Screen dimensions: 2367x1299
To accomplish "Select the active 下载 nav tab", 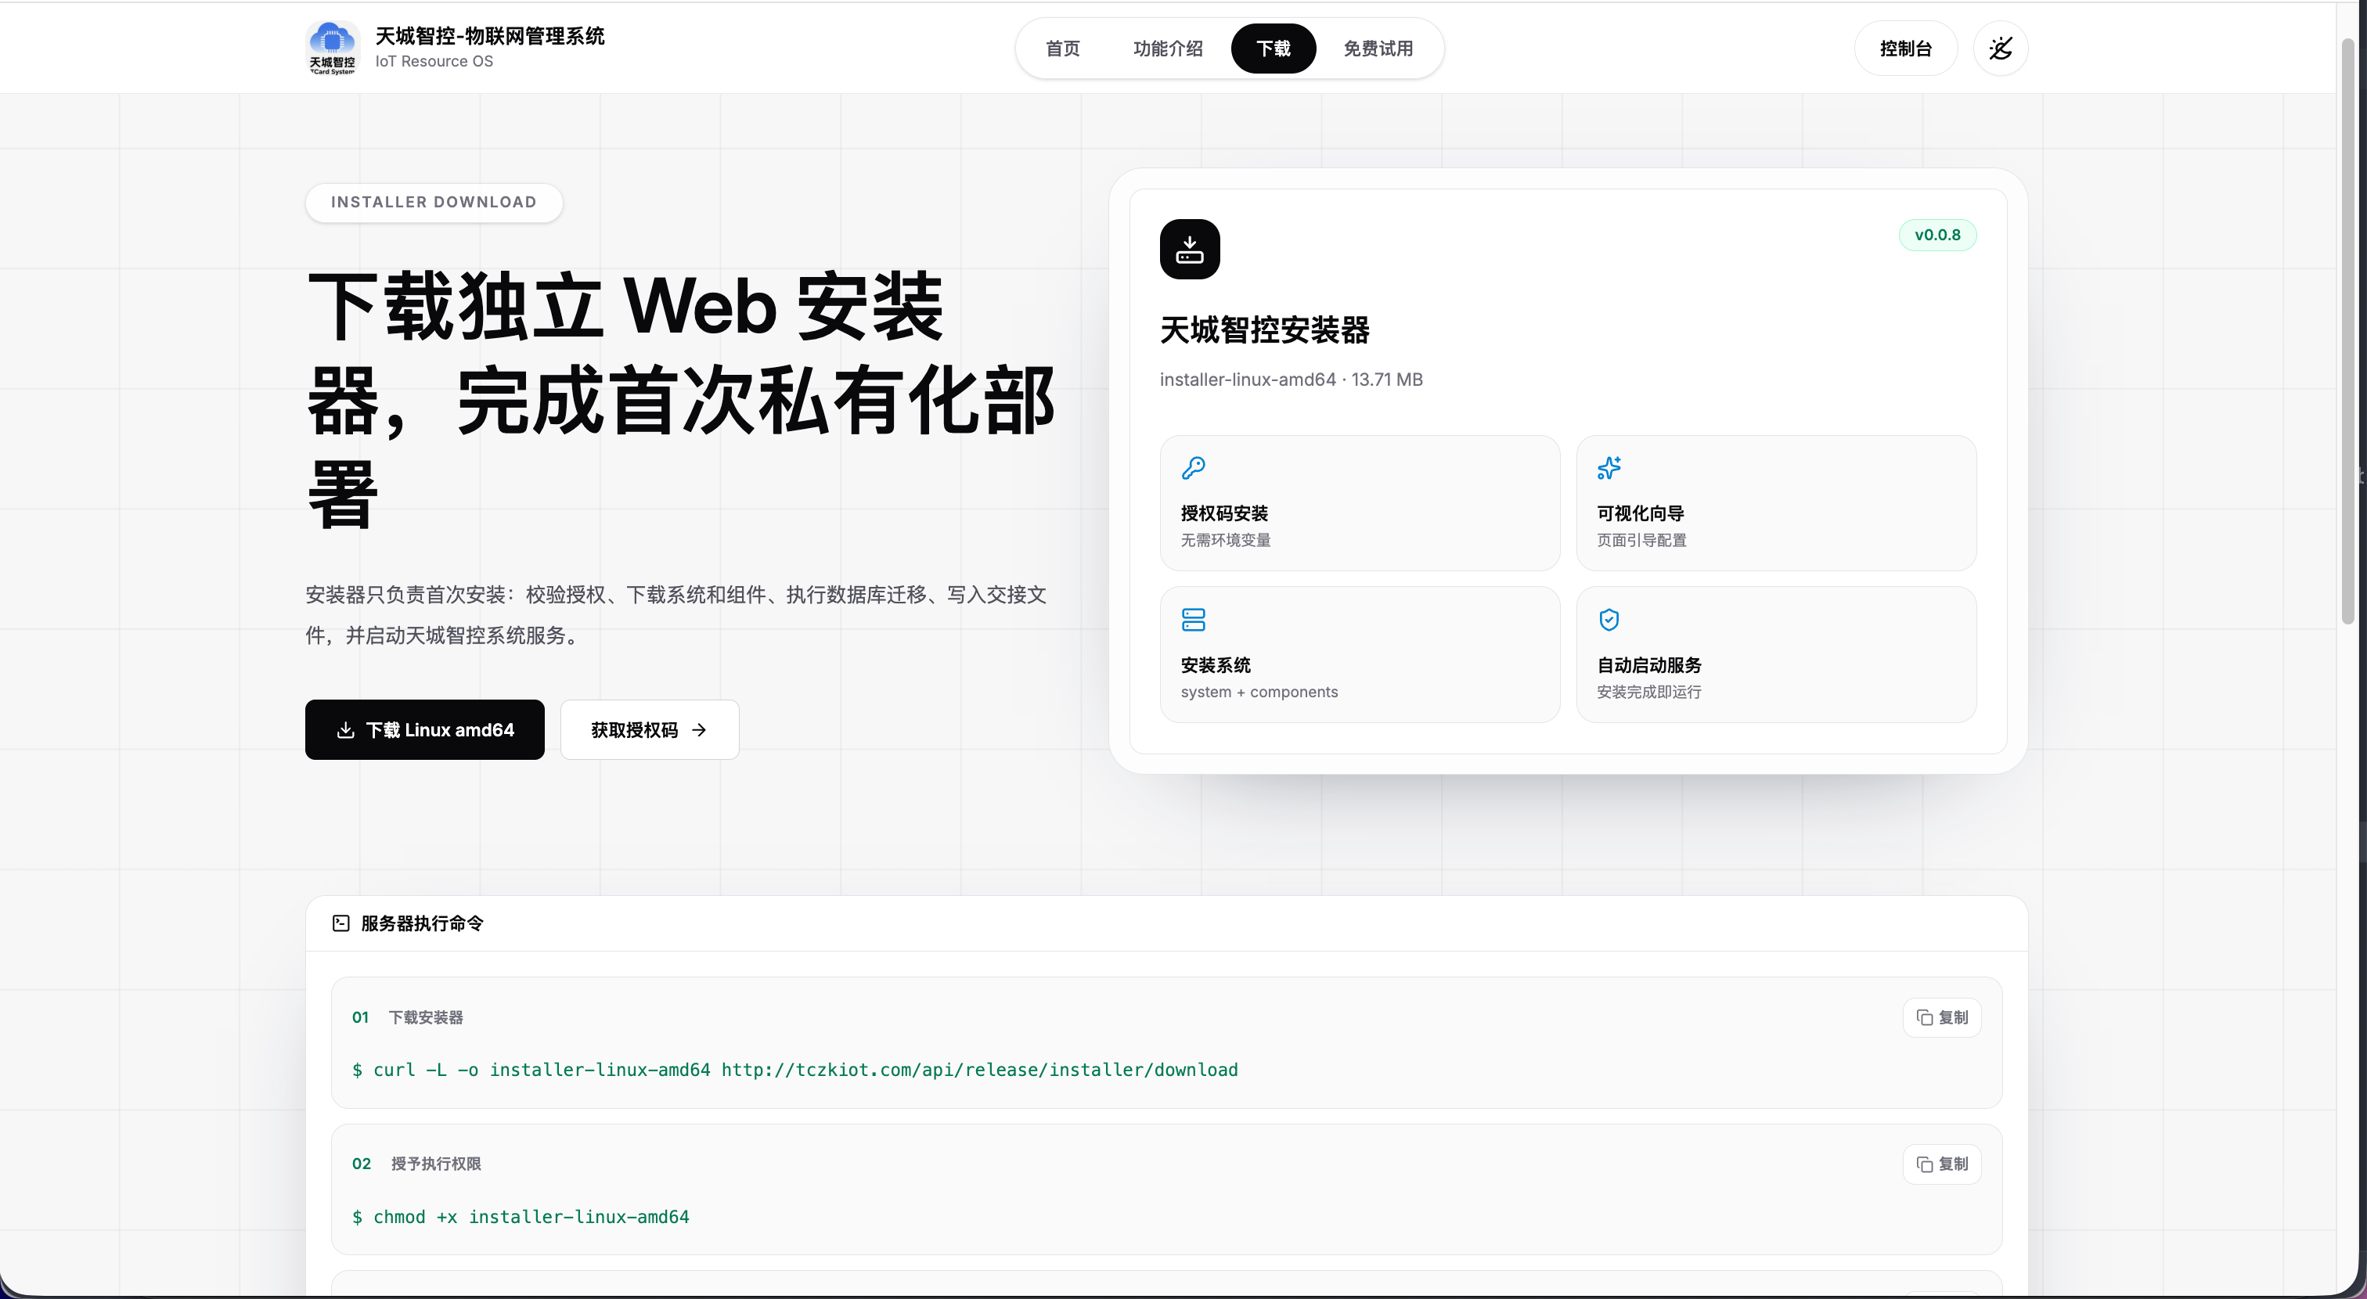I will [1273, 48].
